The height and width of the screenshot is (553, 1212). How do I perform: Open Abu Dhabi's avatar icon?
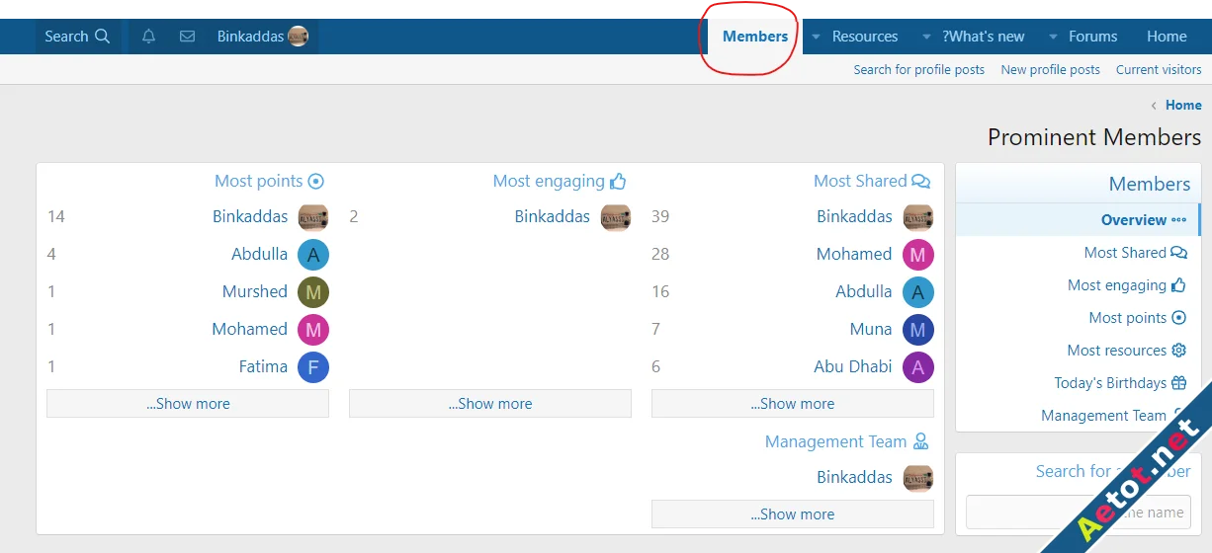point(918,367)
